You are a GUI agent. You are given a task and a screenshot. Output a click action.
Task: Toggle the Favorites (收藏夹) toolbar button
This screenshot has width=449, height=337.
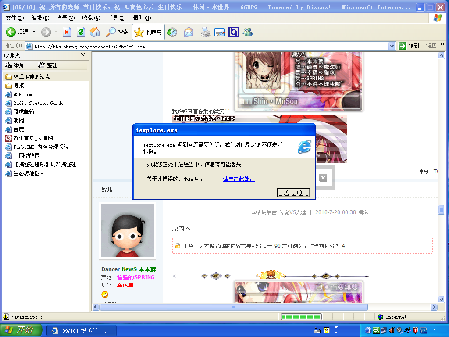click(x=148, y=32)
